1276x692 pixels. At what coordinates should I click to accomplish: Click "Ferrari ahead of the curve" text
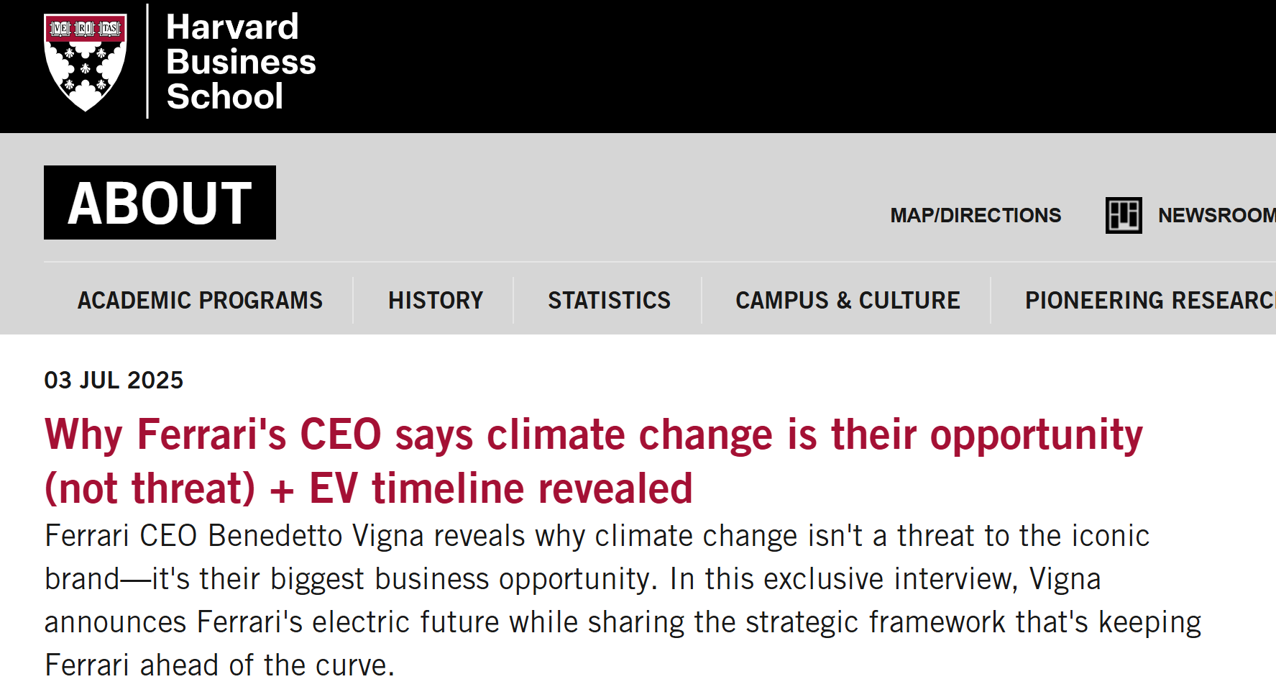tap(219, 665)
